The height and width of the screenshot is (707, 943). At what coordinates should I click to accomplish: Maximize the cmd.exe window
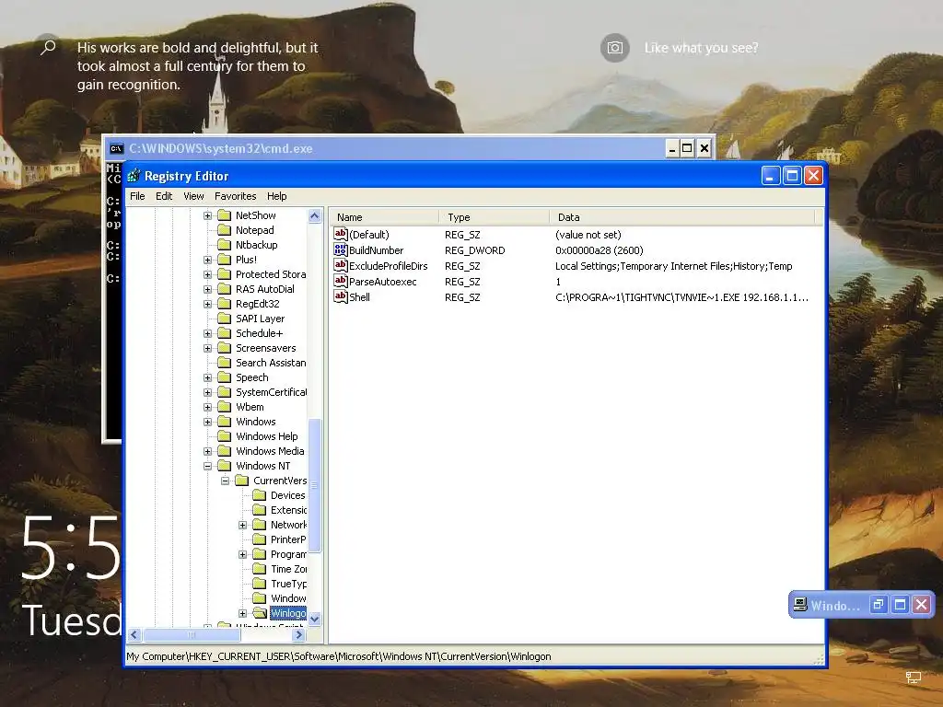coord(687,148)
